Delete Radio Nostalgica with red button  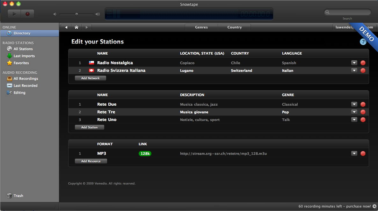[x=363, y=63]
